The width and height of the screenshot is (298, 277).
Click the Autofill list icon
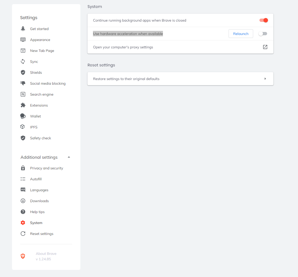tap(23, 179)
